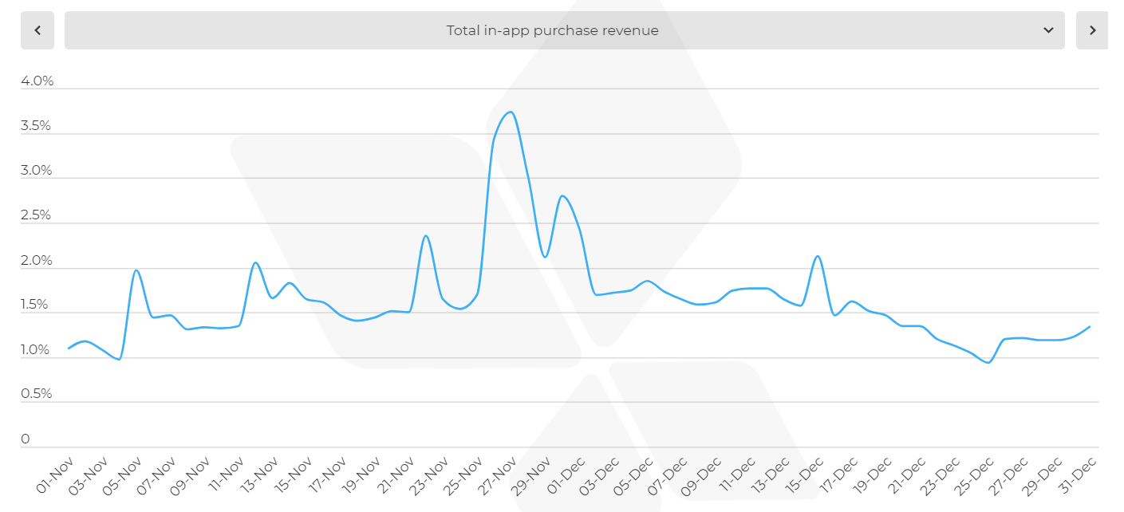The width and height of the screenshot is (1124, 512).
Task: Open the Total in-app purchase revenue dropdown
Action: (x=552, y=30)
